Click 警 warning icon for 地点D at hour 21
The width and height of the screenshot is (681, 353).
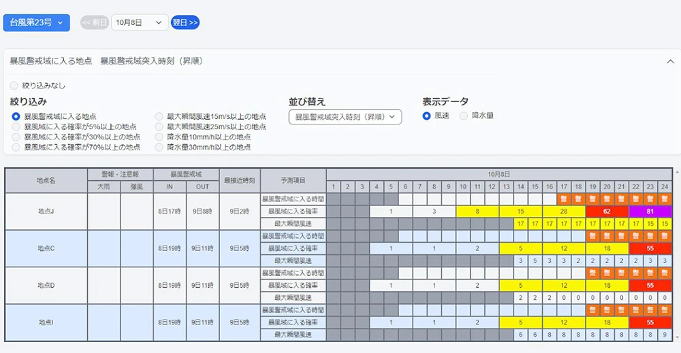(621, 273)
